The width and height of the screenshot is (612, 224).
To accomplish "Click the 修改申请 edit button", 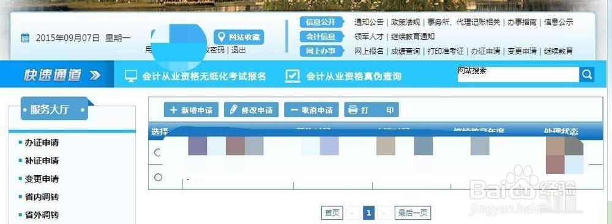I will point(252,110).
